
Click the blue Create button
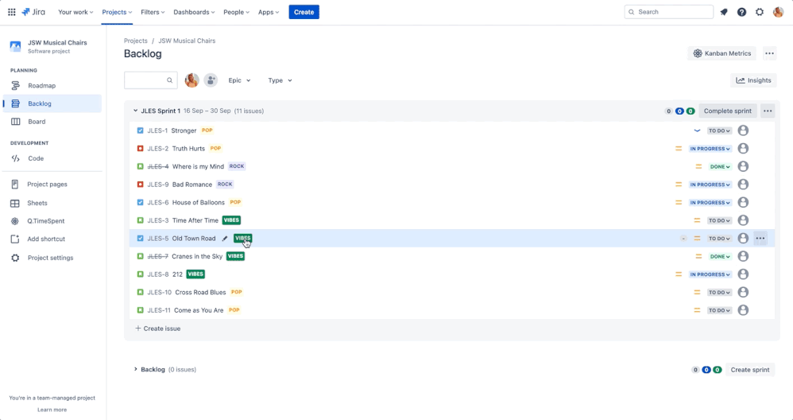coord(304,12)
